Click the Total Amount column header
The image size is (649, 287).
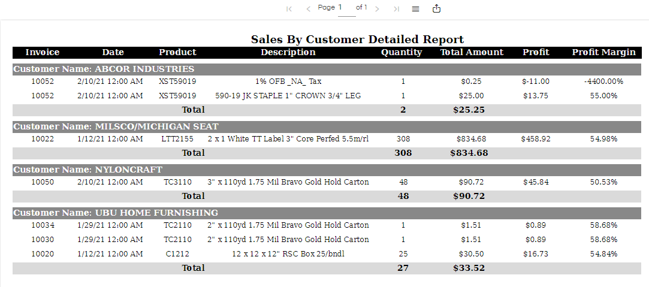pos(472,52)
